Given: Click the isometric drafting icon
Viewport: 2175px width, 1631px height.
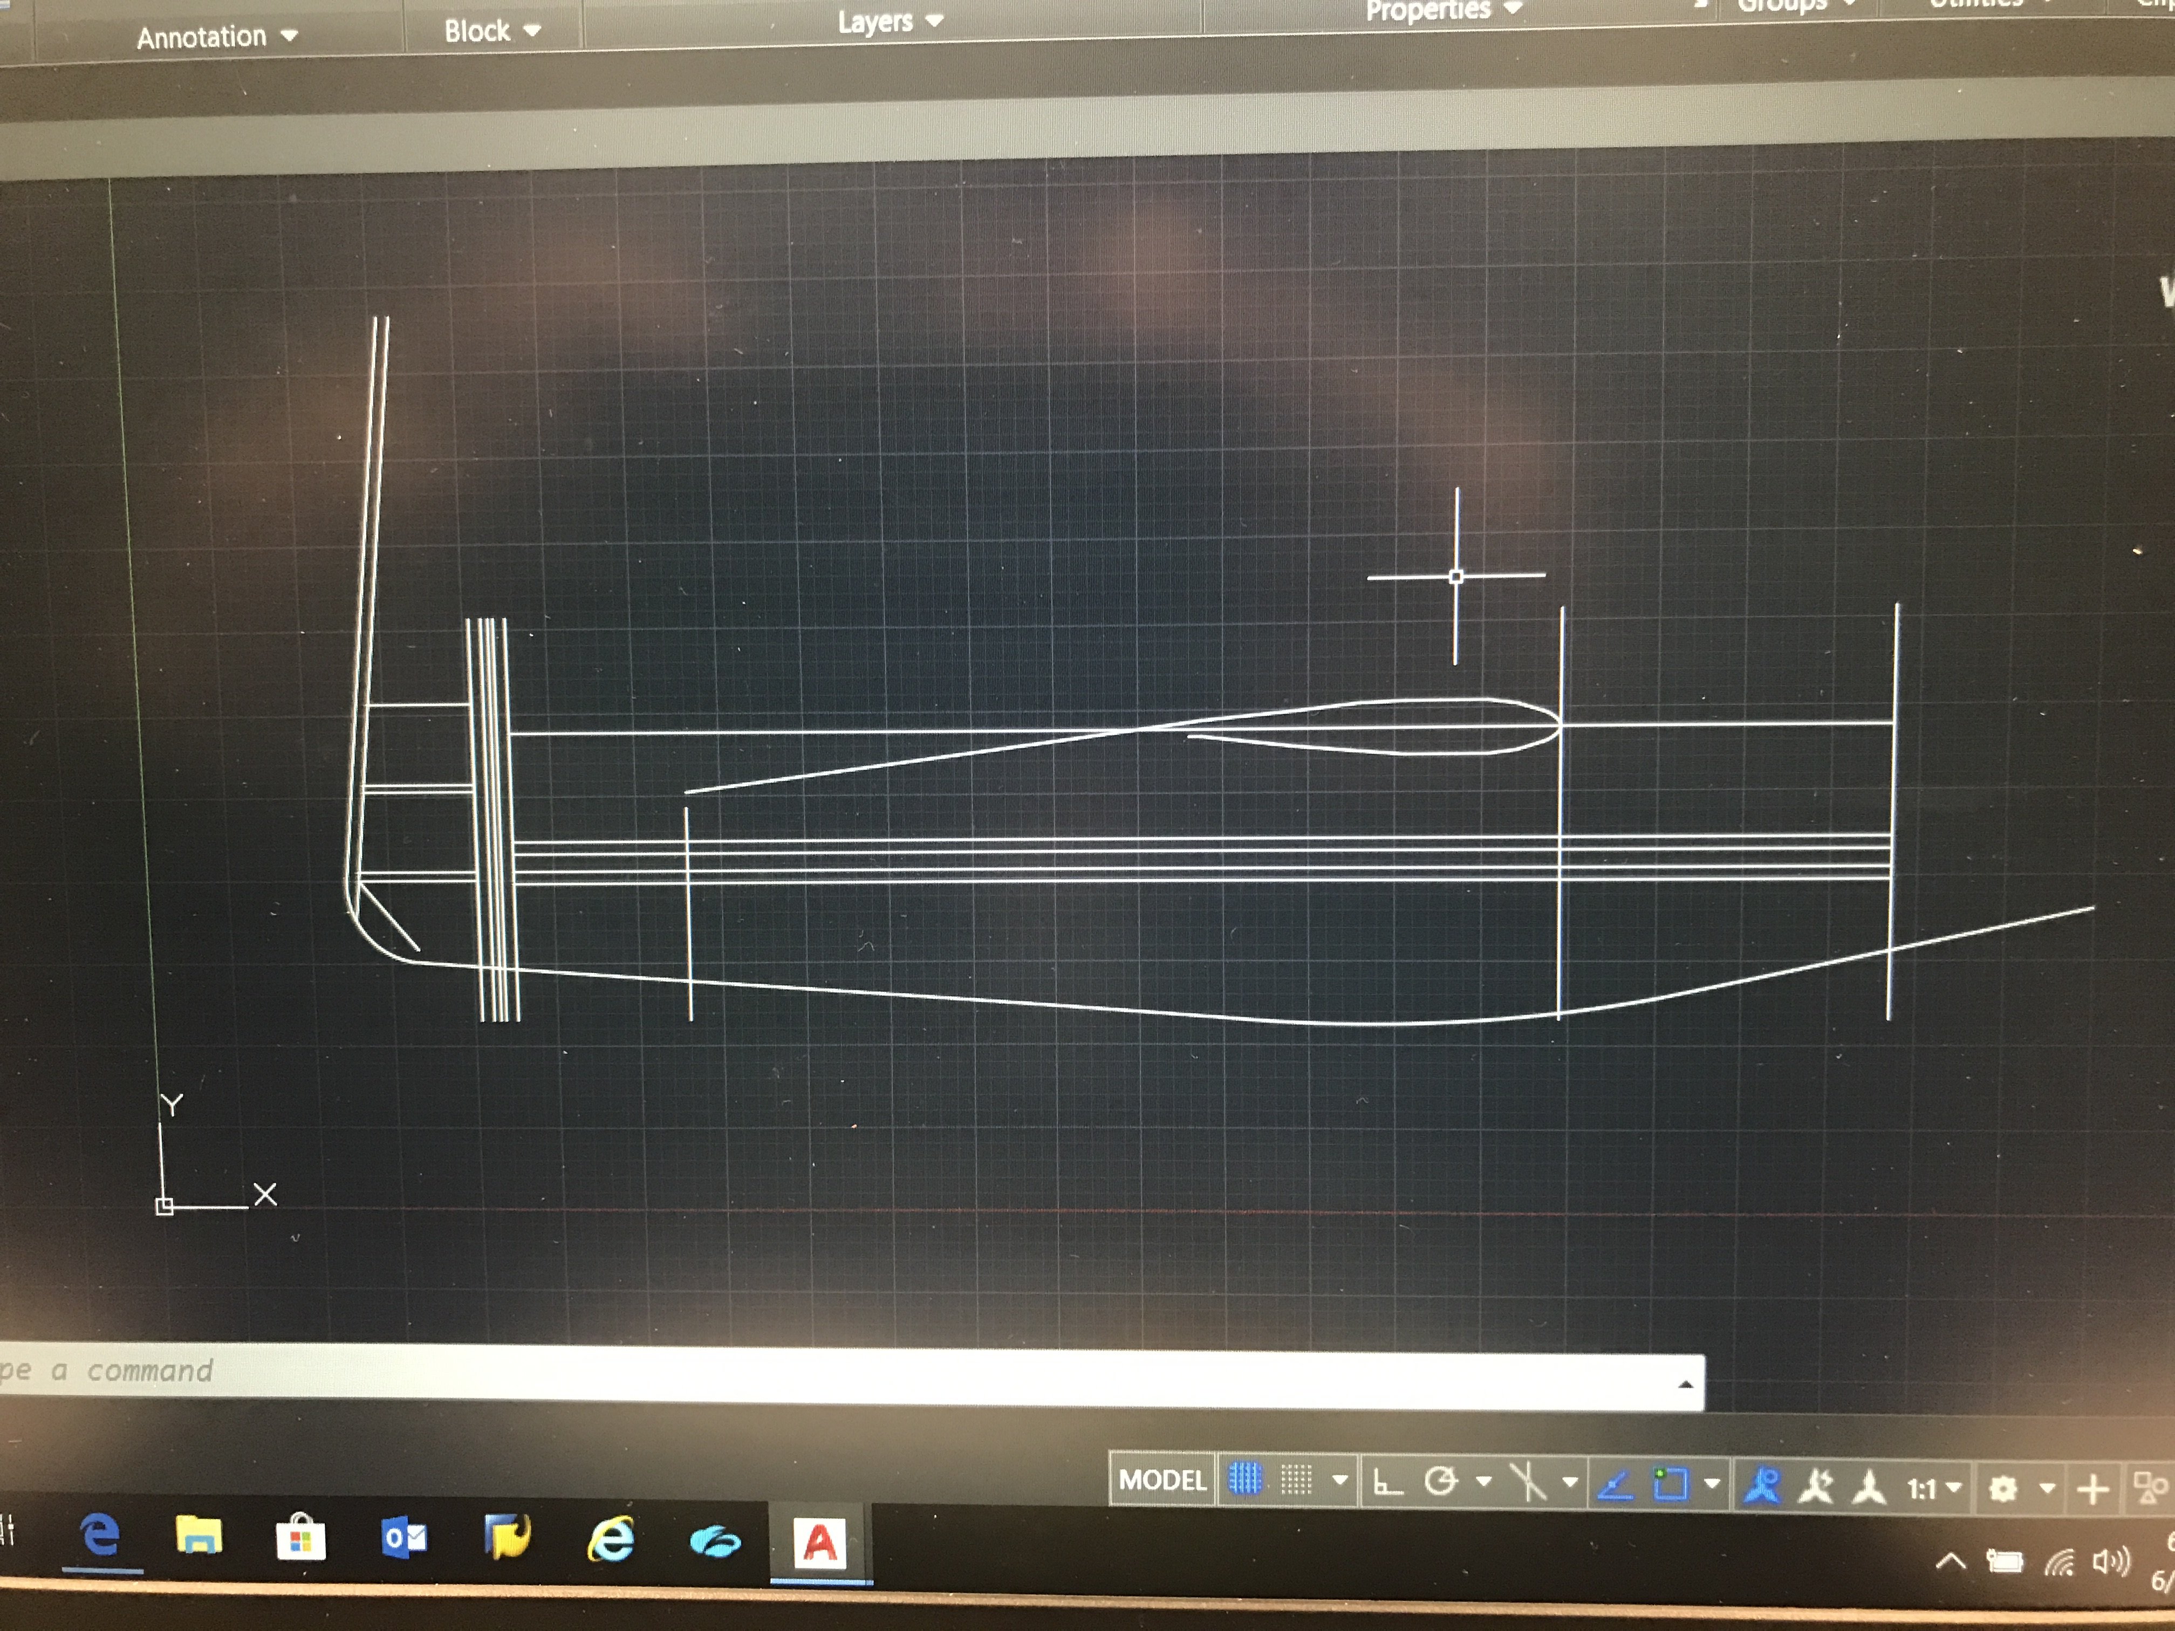Looking at the screenshot, I should coord(1528,1483).
